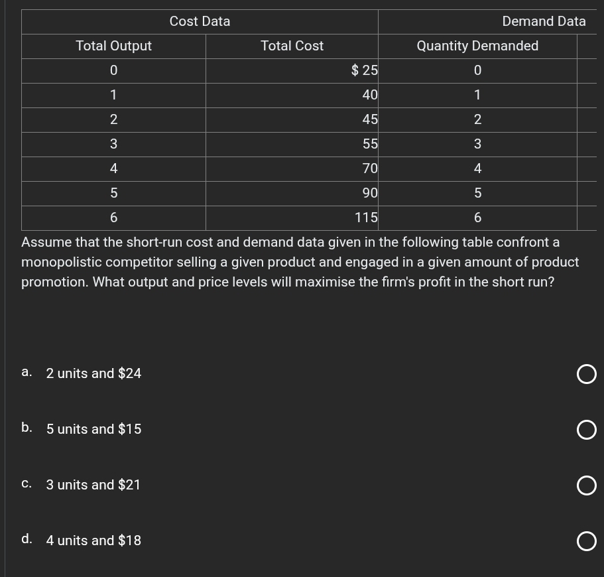604x577 pixels.
Task: Click the question text paragraph
Action: pos(300,262)
